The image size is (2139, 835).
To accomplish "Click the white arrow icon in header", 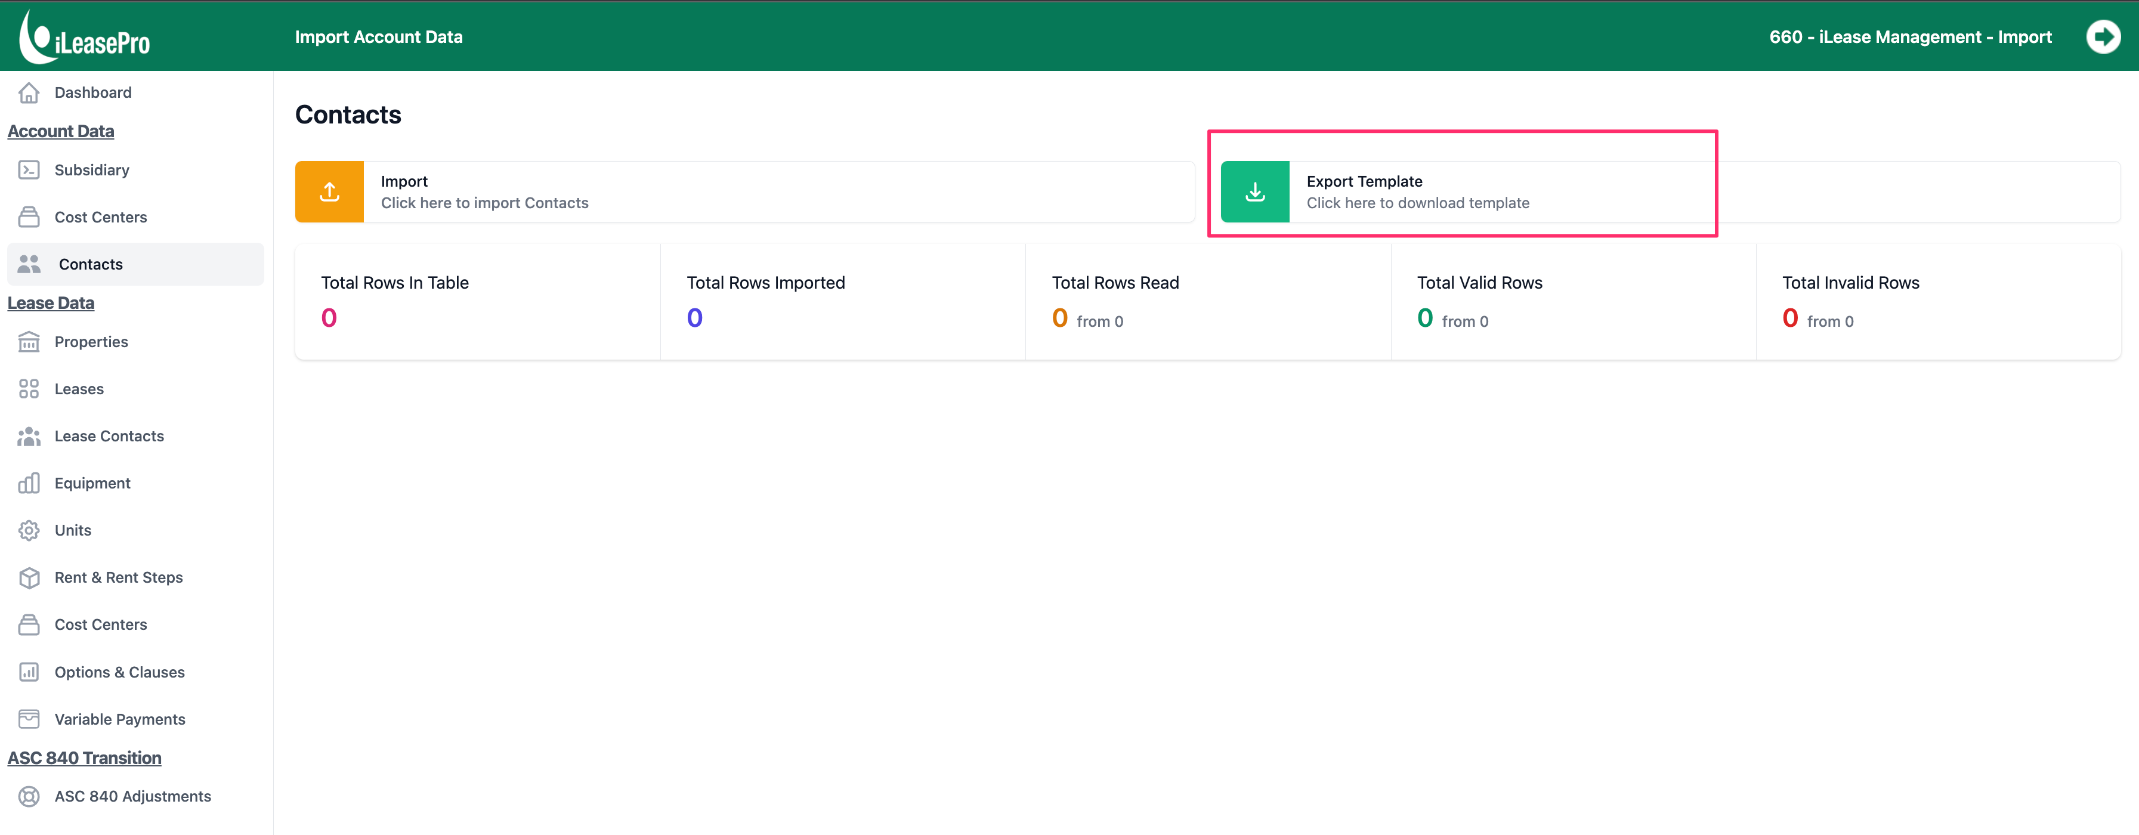I will [2103, 36].
